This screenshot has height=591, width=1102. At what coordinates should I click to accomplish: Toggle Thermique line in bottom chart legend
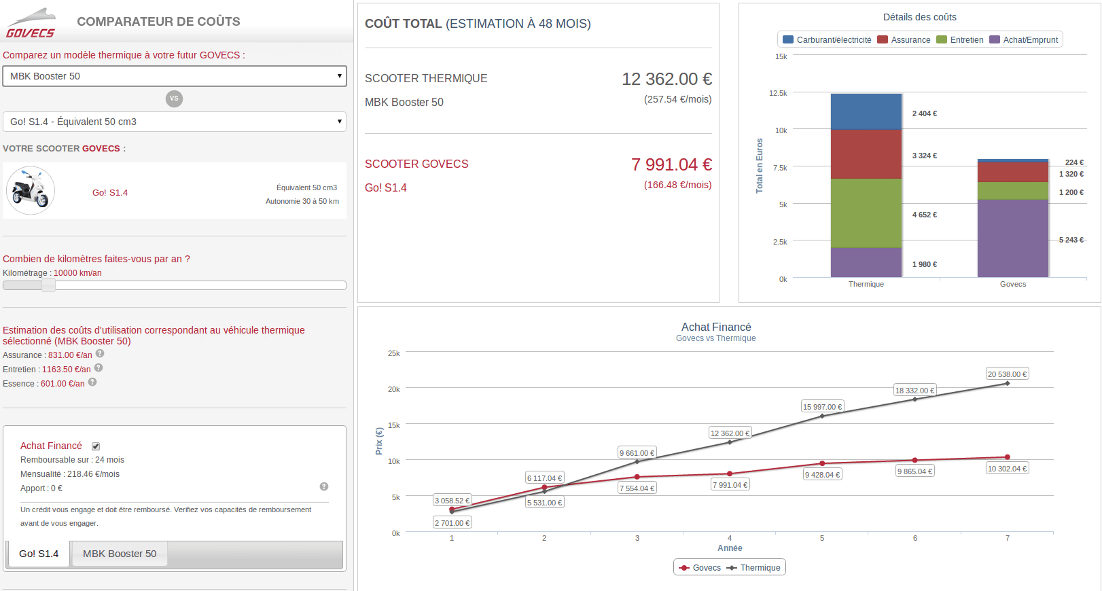point(753,568)
